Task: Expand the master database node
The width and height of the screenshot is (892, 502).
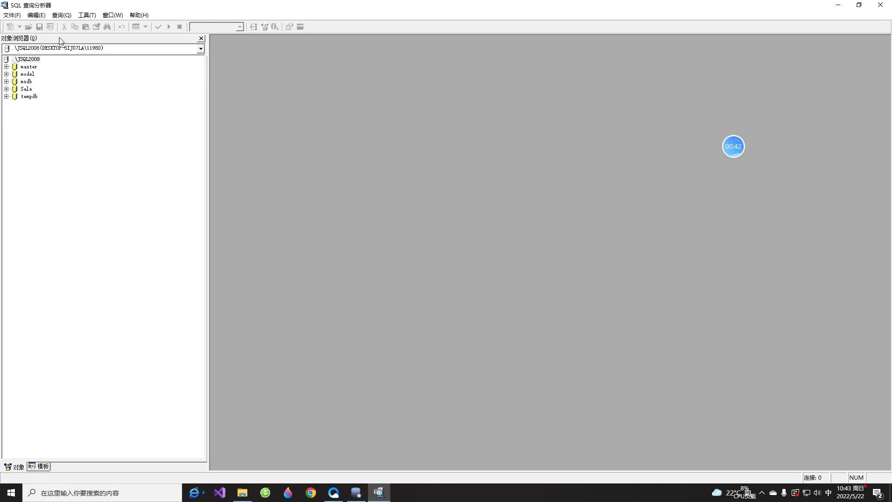Action: (x=7, y=66)
